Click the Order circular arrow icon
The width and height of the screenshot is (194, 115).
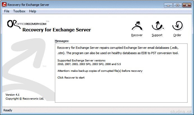177,26
